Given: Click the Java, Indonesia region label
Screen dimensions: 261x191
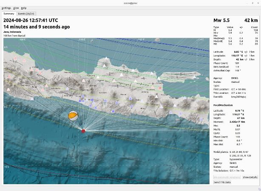Looking at the screenshot, I should (x=12, y=32).
